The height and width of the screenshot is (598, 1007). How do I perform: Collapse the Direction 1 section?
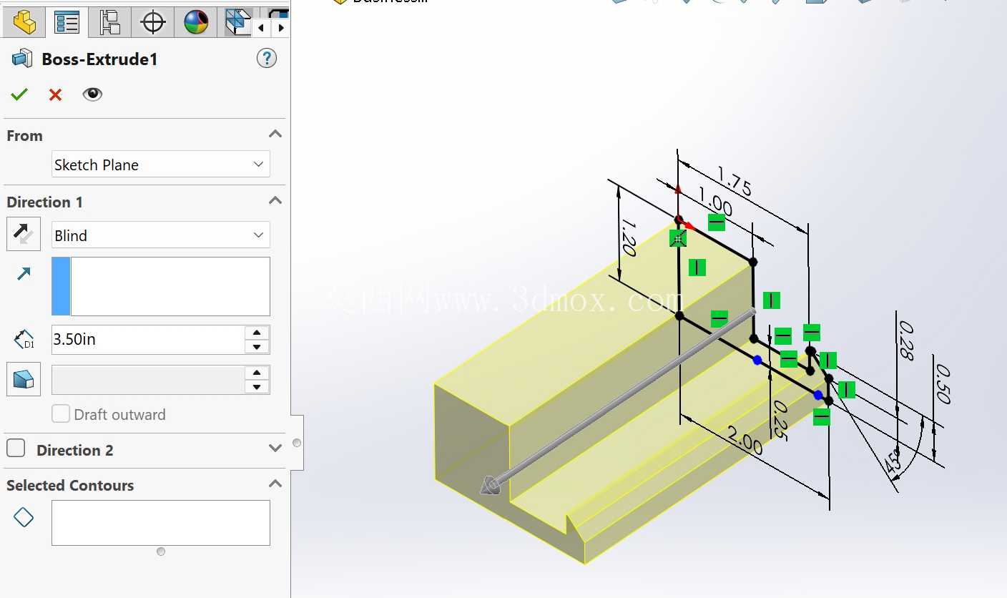[275, 201]
